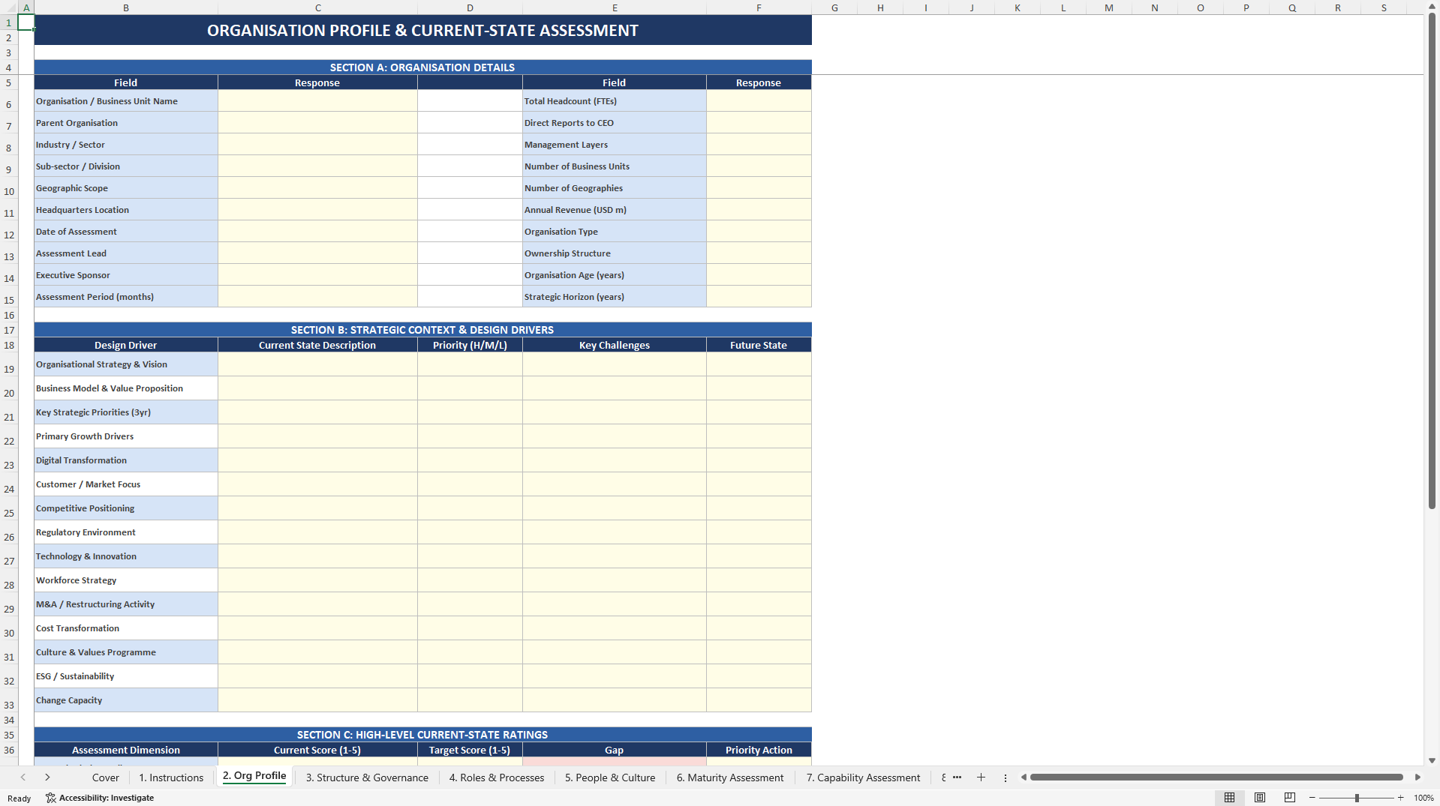Viewport: 1440px width, 806px height.
Task: Select column B header
Action: tap(126, 7)
